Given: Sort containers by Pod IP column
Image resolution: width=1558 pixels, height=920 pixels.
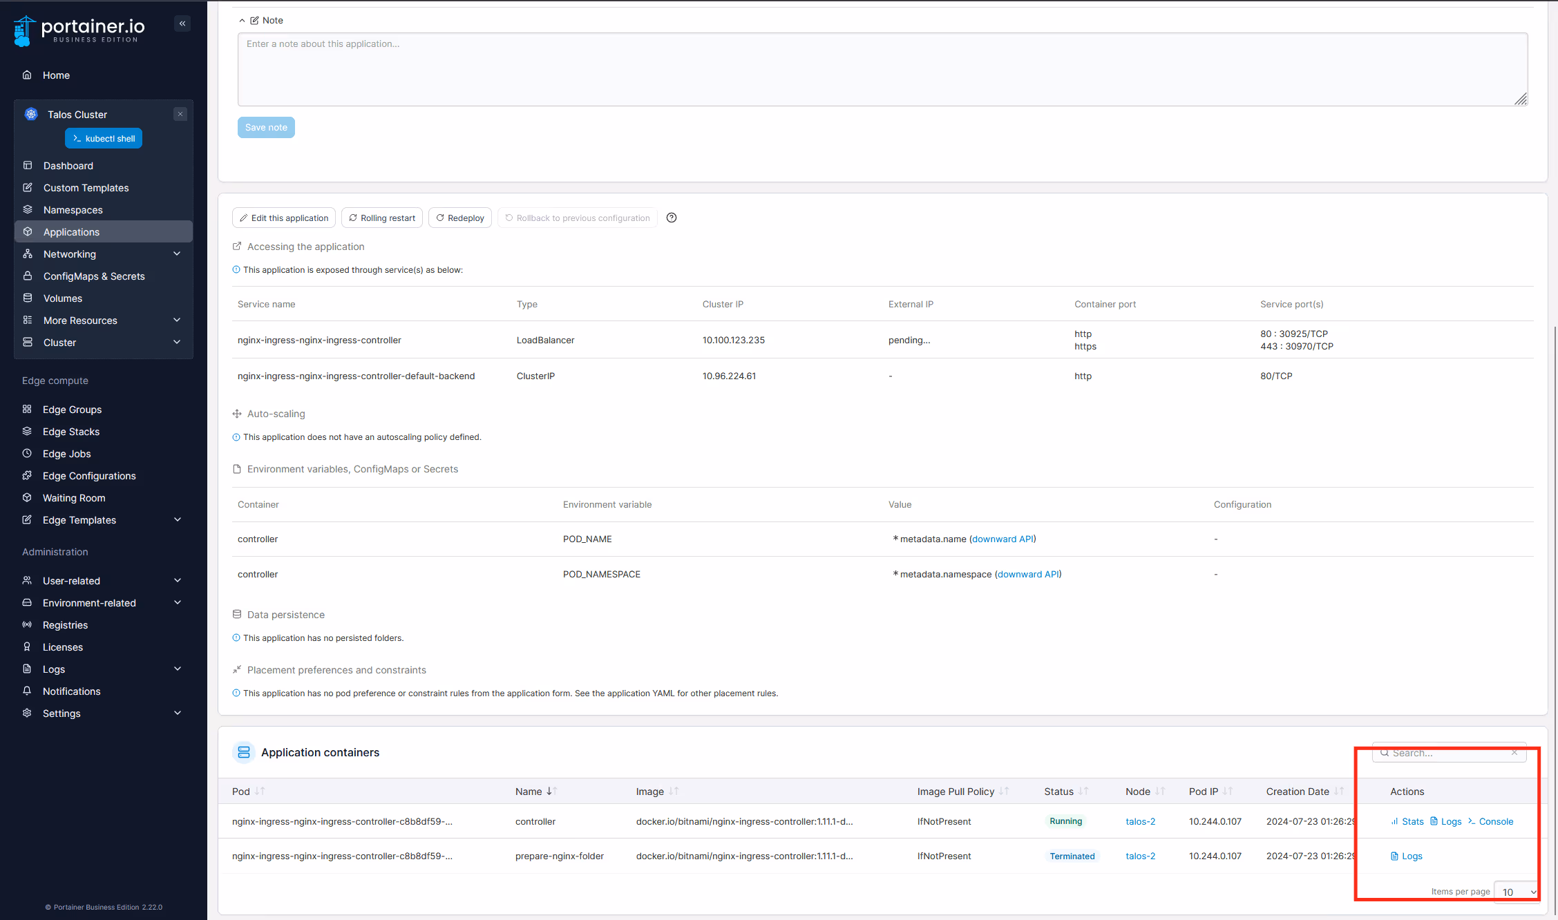Looking at the screenshot, I should coord(1210,792).
